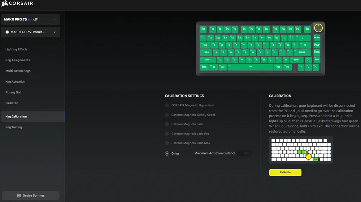This screenshot has height=202, width=361.
Task: Open the Key Calibration page
Action: point(33,116)
